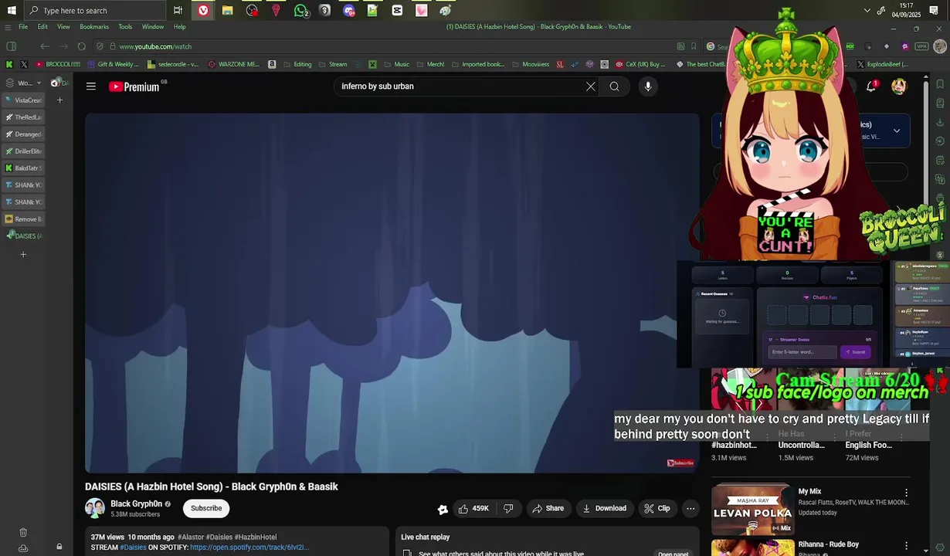
Task: Open Task View on the taskbar
Action: tap(178, 10)
